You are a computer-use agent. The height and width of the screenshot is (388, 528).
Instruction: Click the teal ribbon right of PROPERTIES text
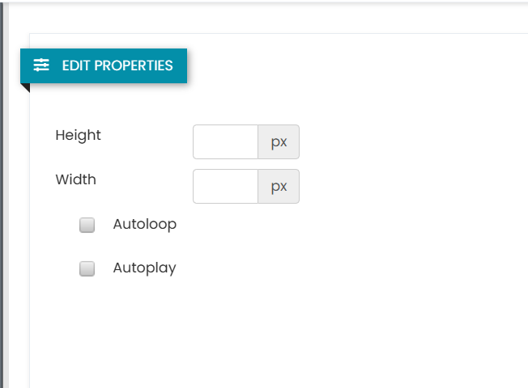point(180,65)
